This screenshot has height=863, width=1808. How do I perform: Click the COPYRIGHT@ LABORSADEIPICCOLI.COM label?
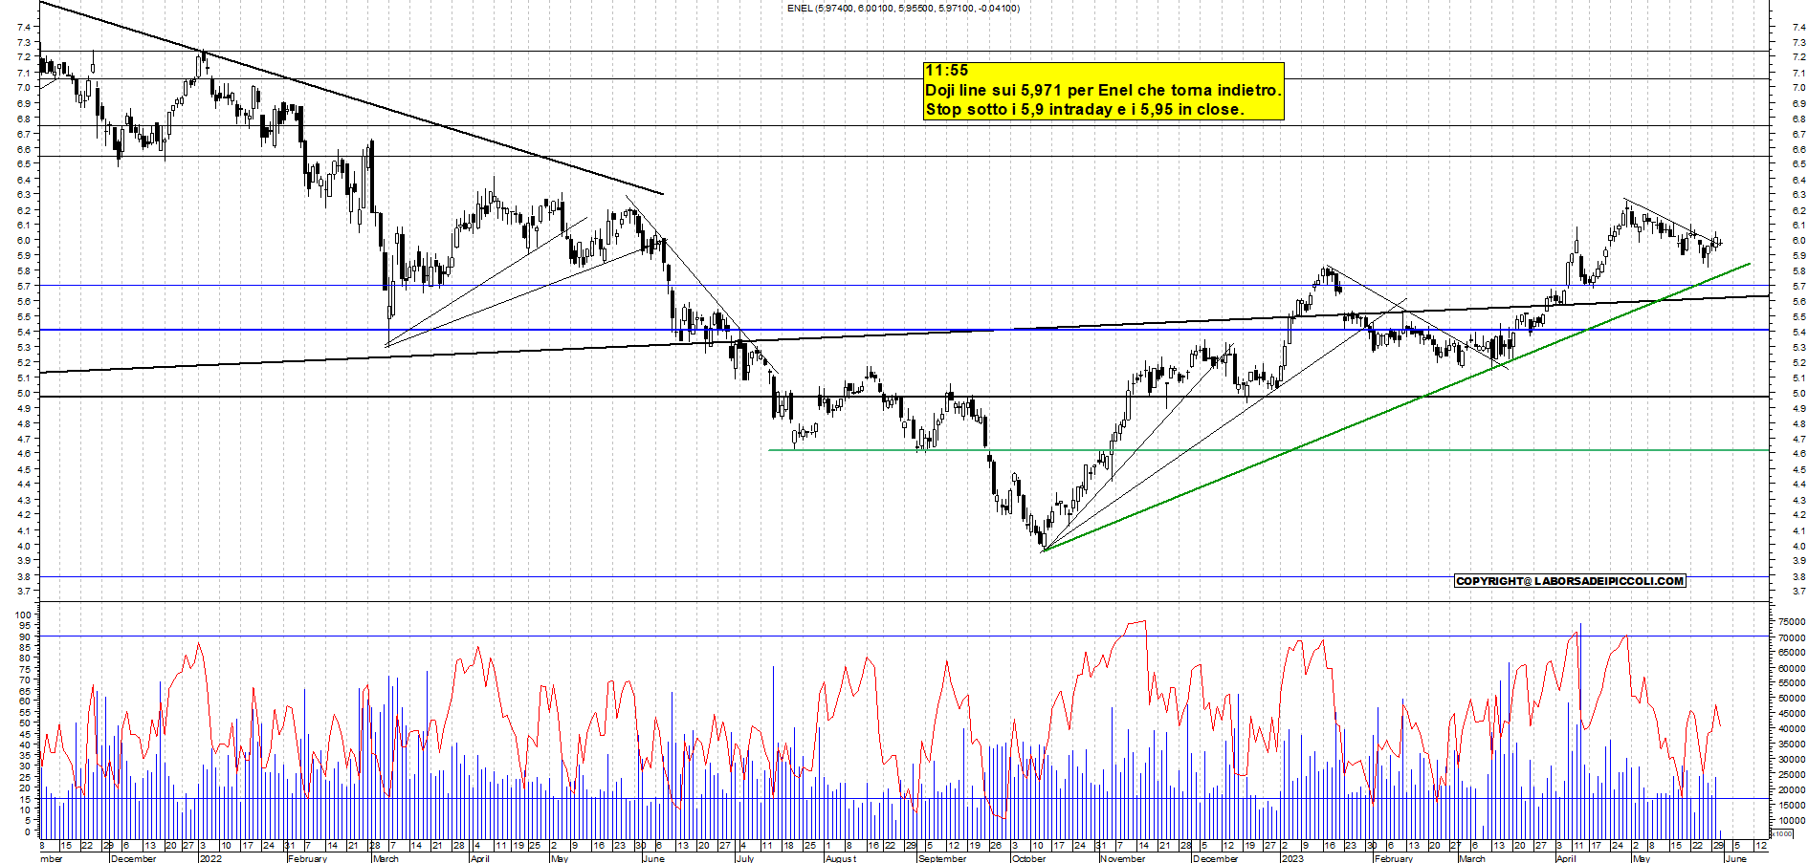[x=1569, y=581]
